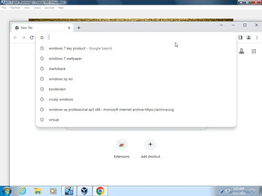
Task: Select suggestion 'windows 7 wallpaper'
Action: click(x=136, y=58)
